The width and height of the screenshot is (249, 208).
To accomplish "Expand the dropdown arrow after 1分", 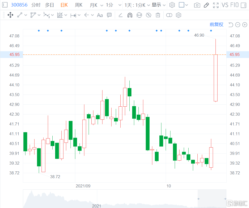I will (120, 5).
